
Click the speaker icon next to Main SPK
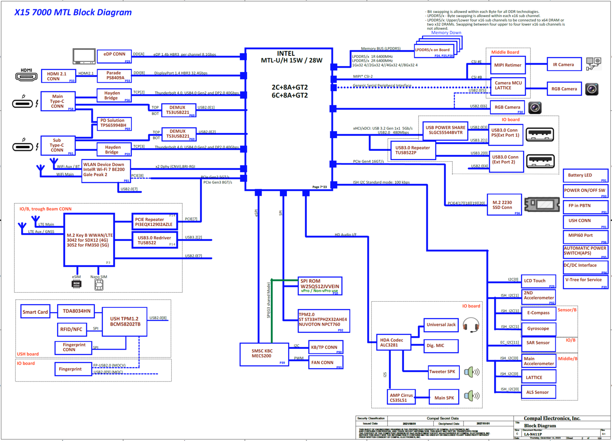click(472, 396)
